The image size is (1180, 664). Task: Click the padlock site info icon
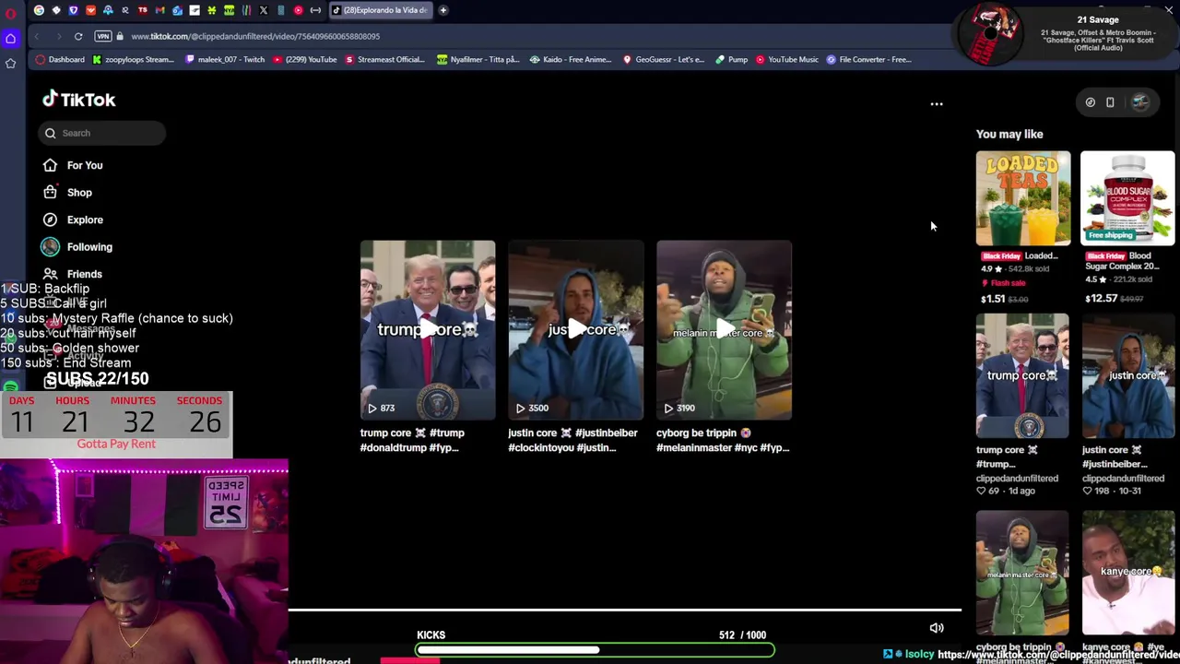[121, 36]
